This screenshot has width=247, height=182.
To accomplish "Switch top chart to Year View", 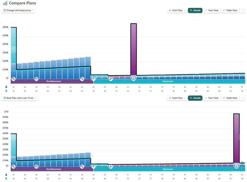I will pyautogui.click(x=212, y=10).
